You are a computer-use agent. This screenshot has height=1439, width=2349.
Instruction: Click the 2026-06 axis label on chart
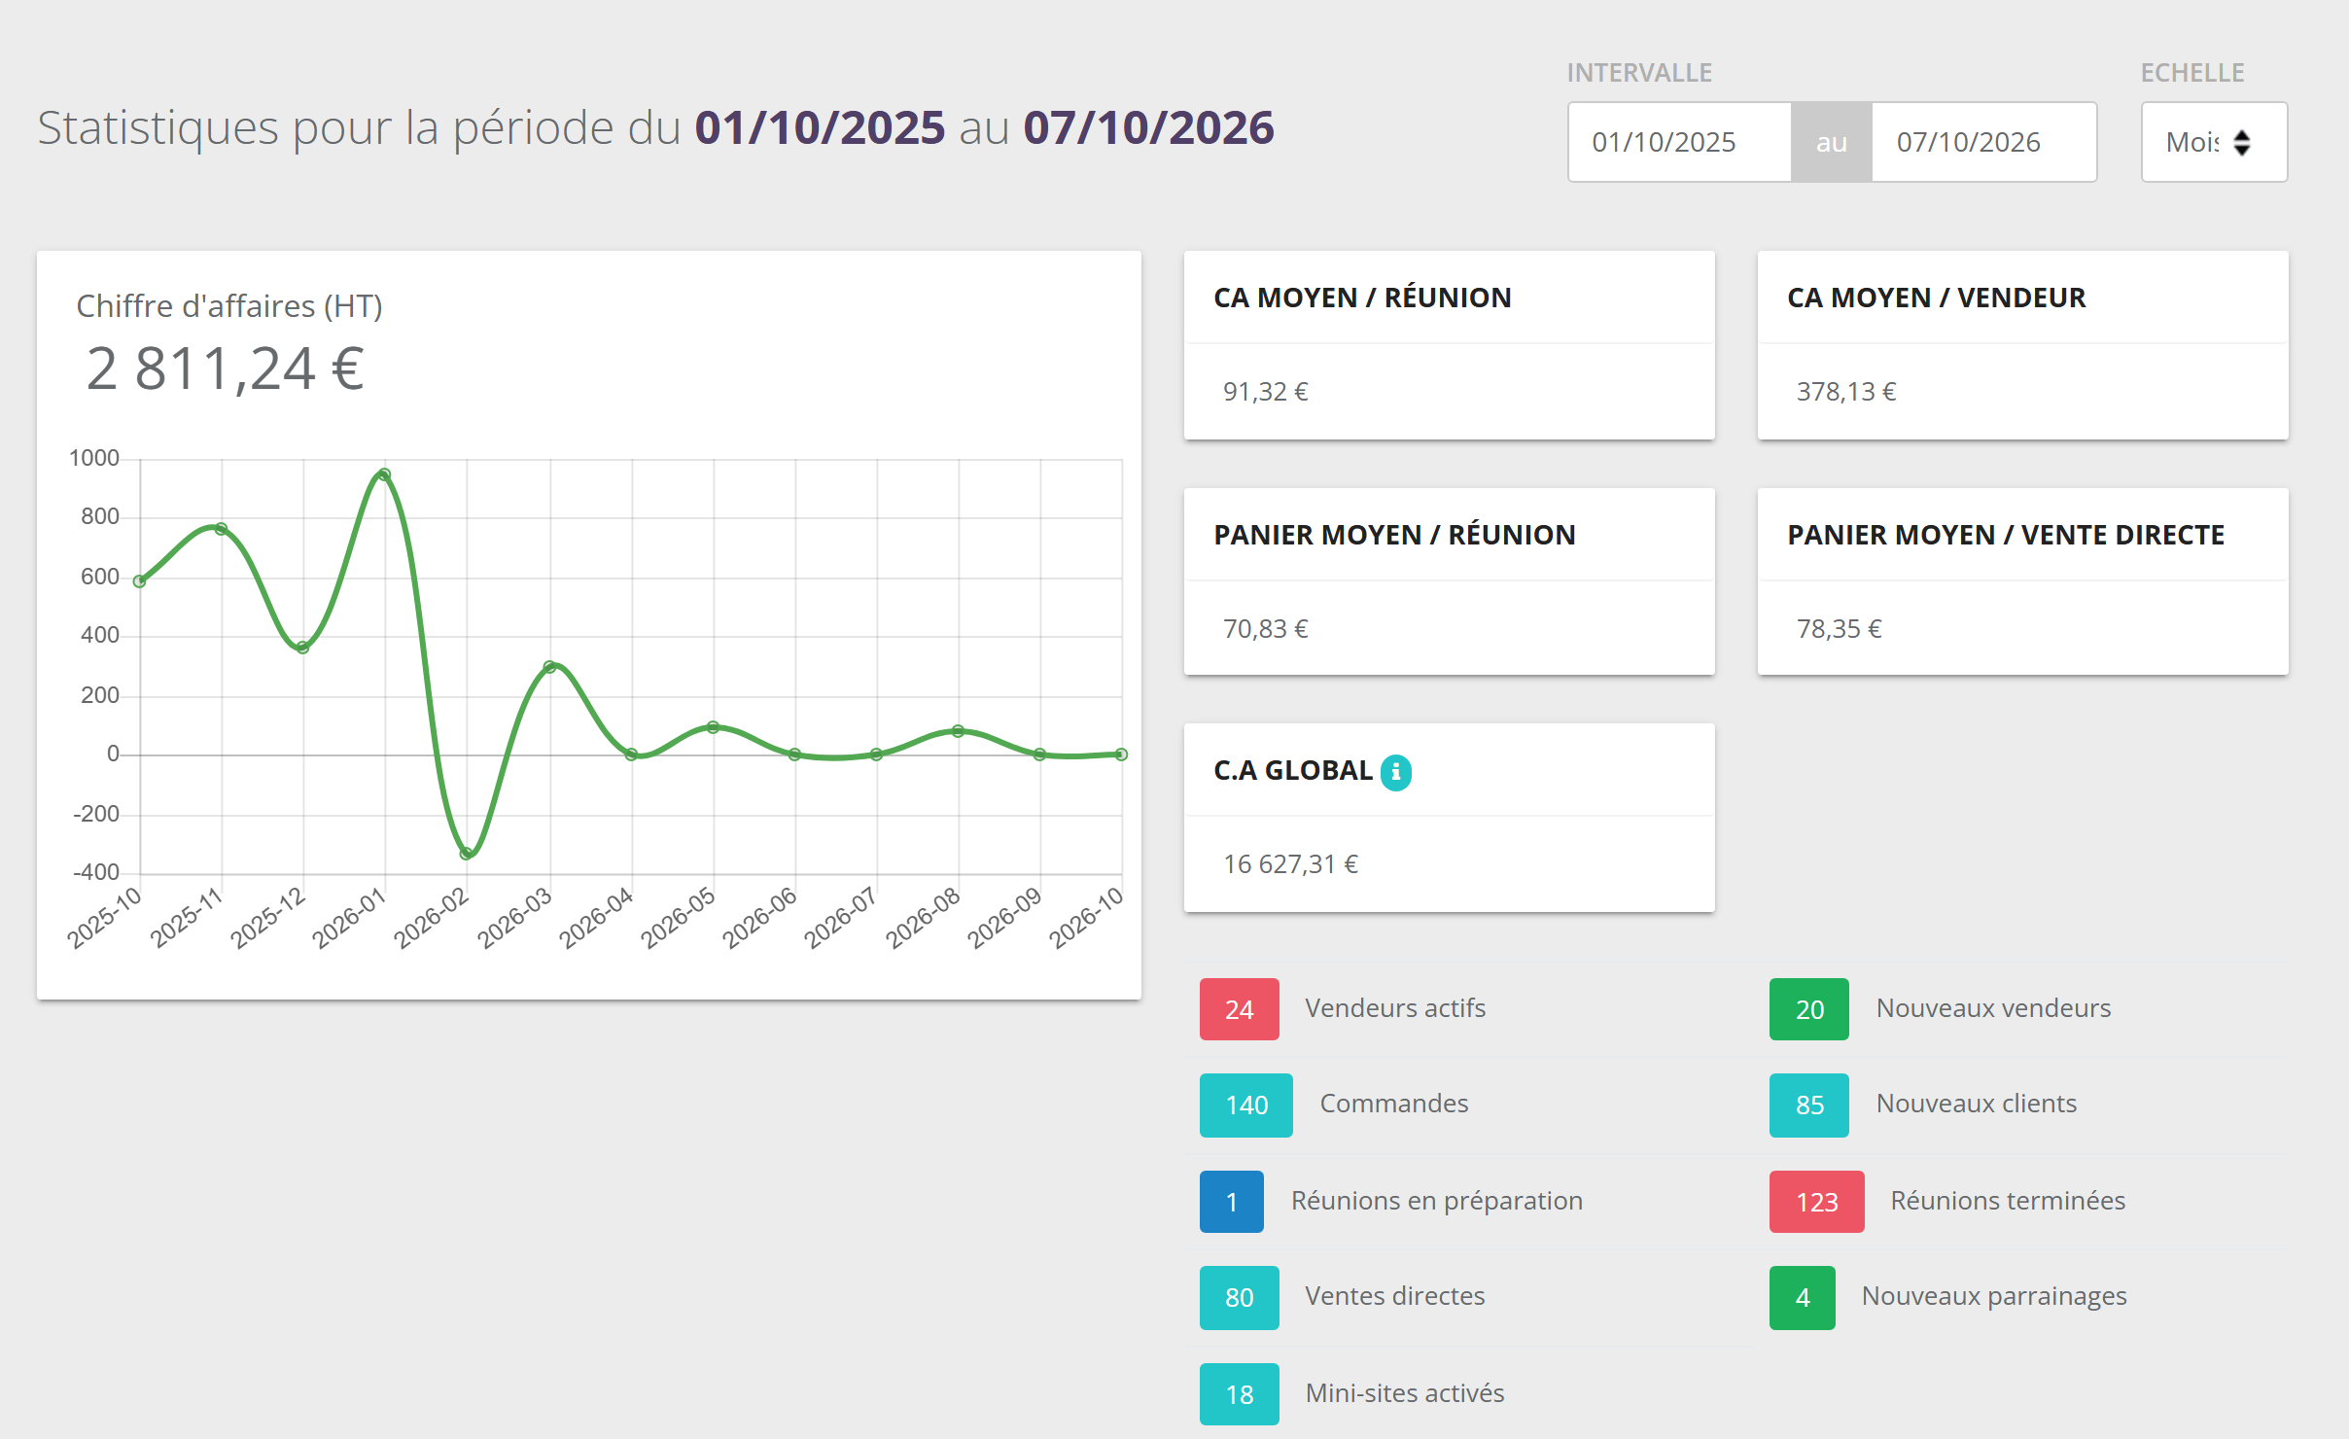coord(761,917)
